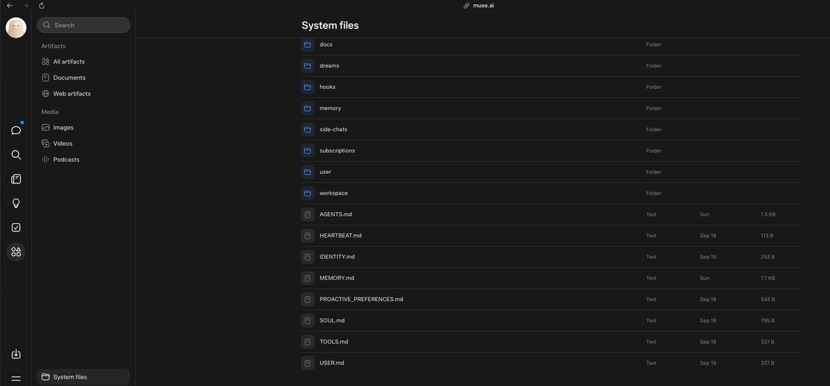The image size is (830, 386).
Task: Click the workspace folder icon
Action: pyautogui.click(x=308, y=193)
